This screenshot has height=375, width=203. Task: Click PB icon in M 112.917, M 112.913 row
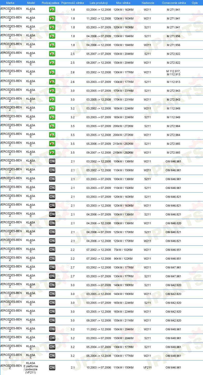[52, 72]
